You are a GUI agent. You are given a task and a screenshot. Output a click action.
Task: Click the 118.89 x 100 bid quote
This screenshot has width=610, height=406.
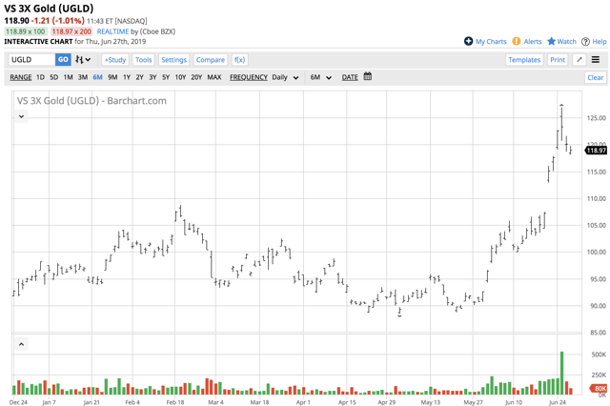pos(26,31)
